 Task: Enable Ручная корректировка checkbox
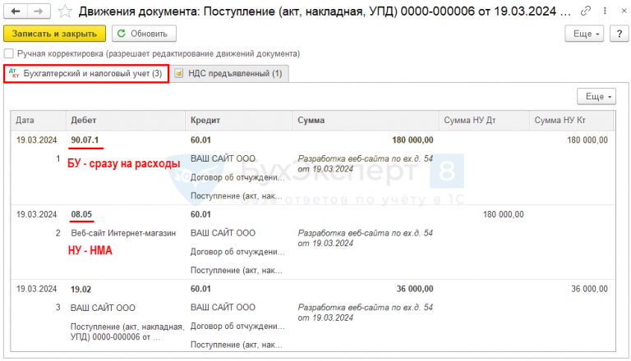[9, 53]
